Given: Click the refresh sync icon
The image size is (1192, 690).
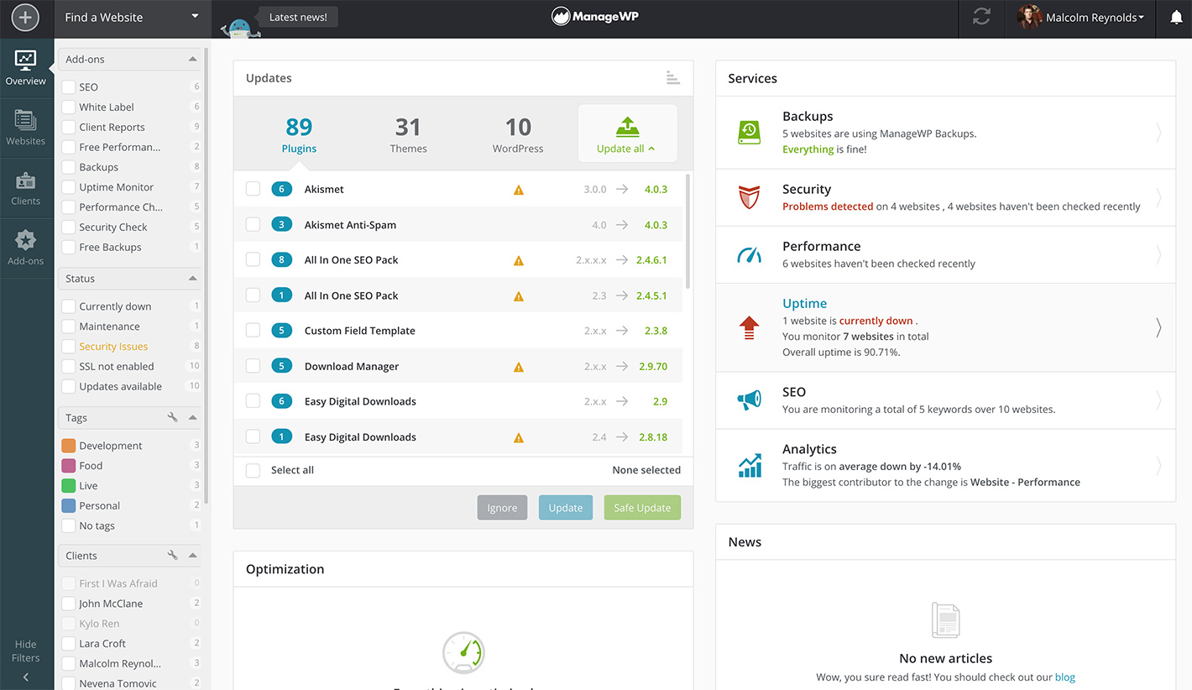Looking at the screenshot, I should pyautogui.click(x=981, y=18).
